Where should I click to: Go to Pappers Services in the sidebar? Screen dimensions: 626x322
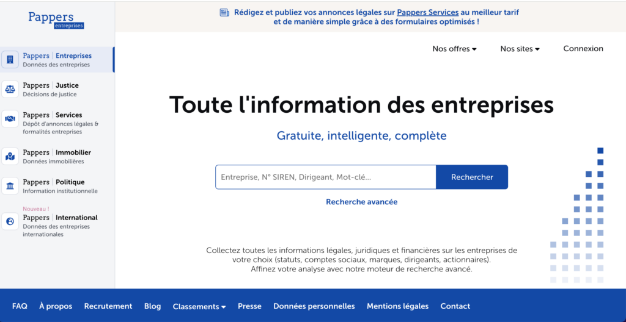[57, 123]
